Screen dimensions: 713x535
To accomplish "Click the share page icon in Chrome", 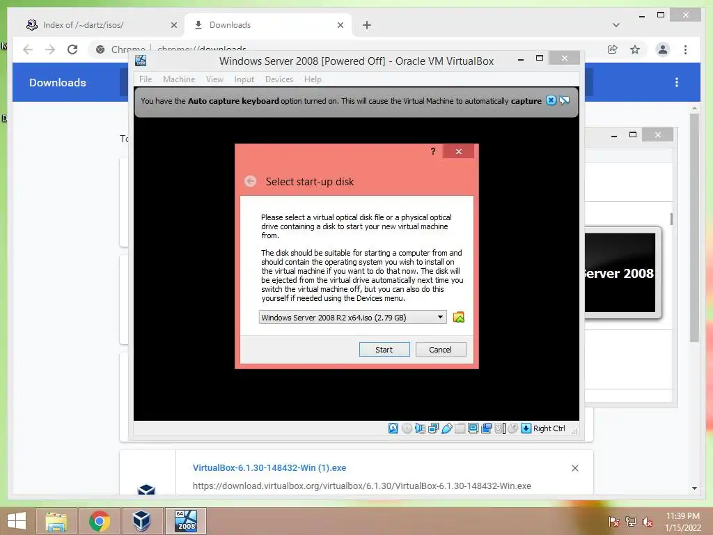I will click(x=613, y=49).
